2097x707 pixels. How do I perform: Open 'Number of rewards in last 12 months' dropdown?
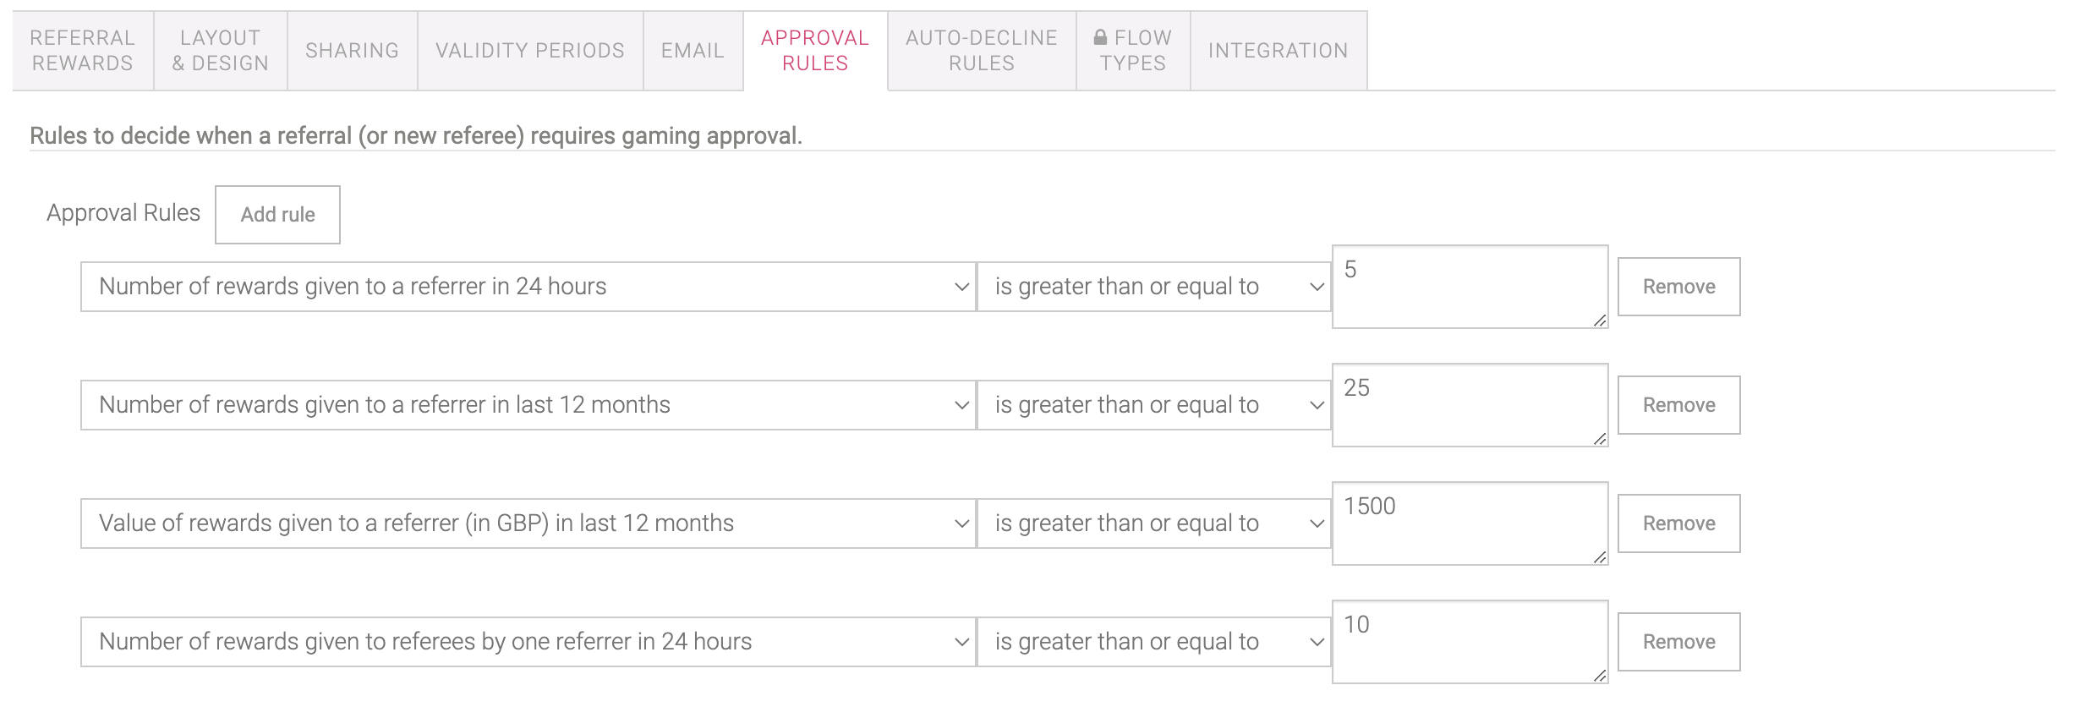[528, 405]
